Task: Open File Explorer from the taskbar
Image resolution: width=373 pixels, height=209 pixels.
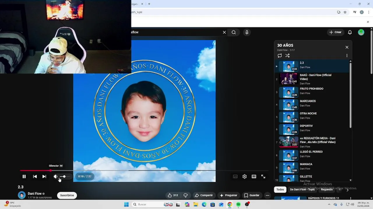Action: (x=196, y=205)
